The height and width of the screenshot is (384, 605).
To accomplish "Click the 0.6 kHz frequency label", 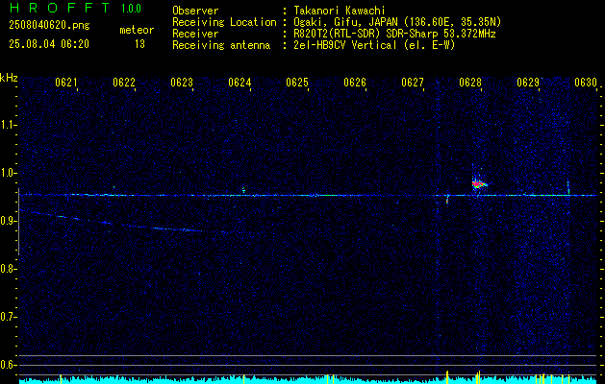I will [8, 365].
